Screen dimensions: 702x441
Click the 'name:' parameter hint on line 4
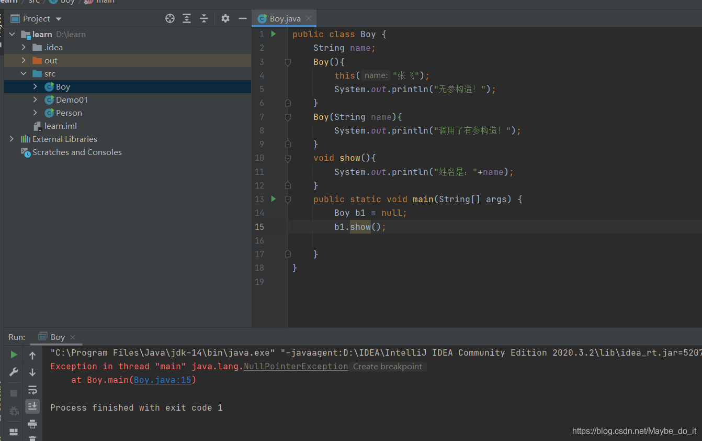point(376,75)
